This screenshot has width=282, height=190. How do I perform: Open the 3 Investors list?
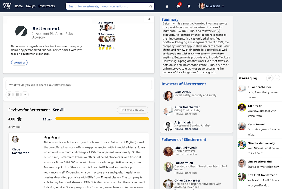[x=106, y=22]
